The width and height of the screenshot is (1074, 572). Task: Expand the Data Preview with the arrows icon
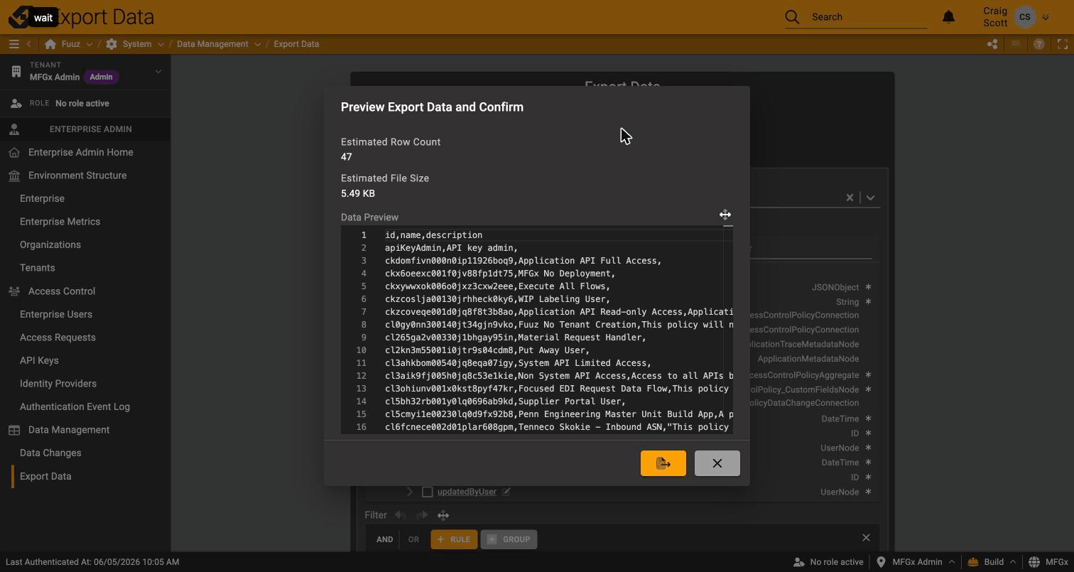click(x=725, y=215)
